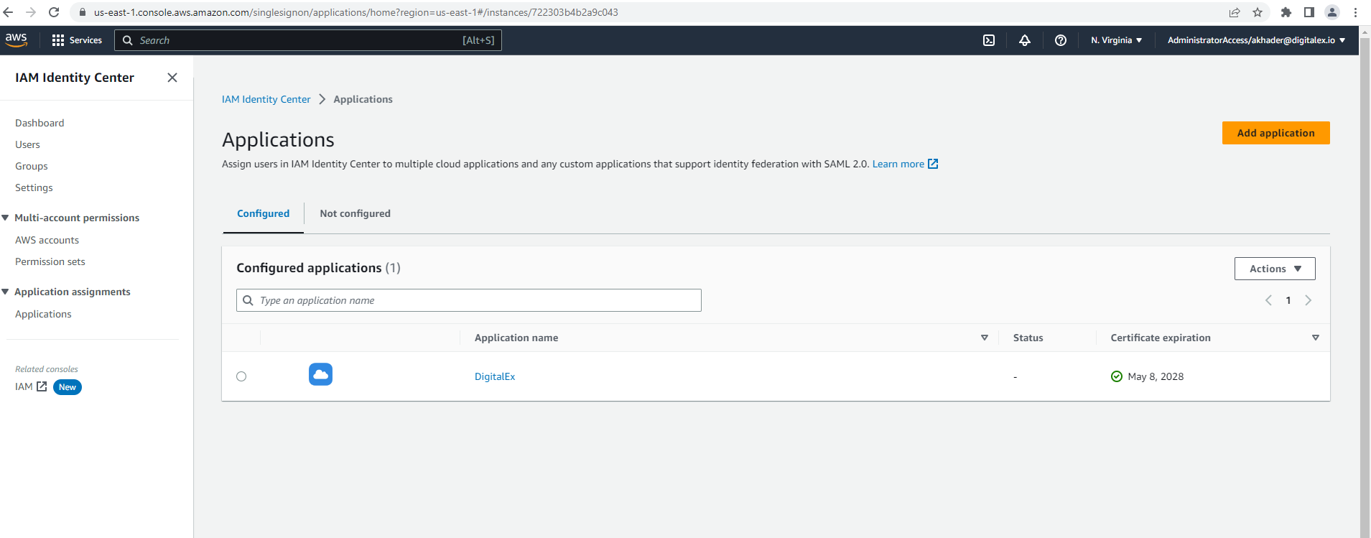The height and width of the screenshot is (538, 1371).
Task: Click the help question mark icon
Action: (x=1060, y=40)
